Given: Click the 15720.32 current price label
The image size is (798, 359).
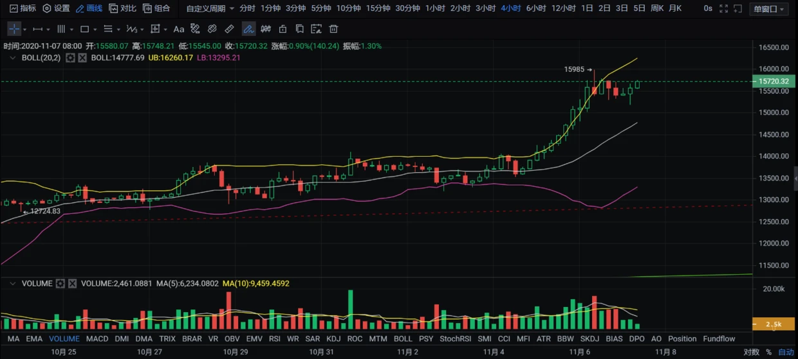Looking at the screenshot, I should click(774, 82).
